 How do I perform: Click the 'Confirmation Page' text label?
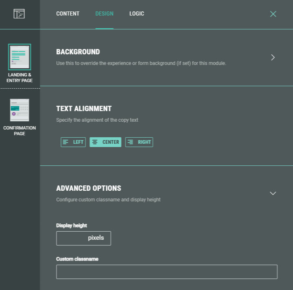click(x=20, y=131)
